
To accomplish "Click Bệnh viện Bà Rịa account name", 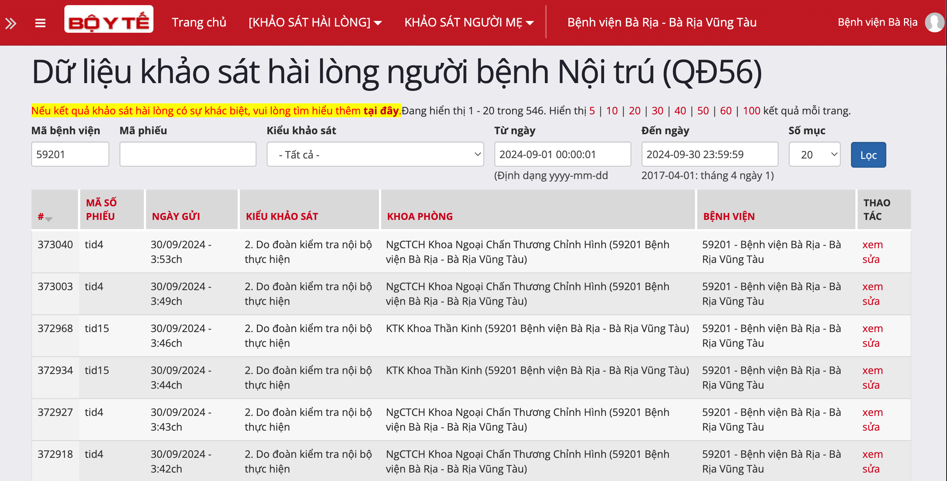I will point(877,22).
